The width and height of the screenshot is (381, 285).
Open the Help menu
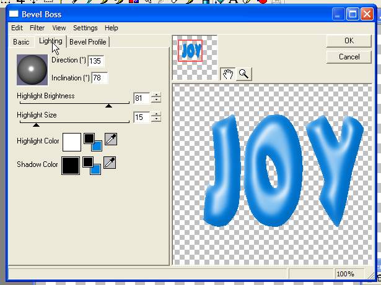pos(112,28)
